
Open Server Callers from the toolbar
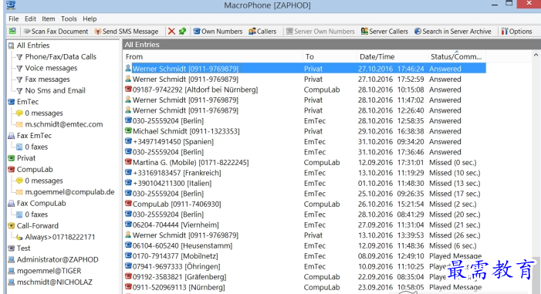pos(384,32)
